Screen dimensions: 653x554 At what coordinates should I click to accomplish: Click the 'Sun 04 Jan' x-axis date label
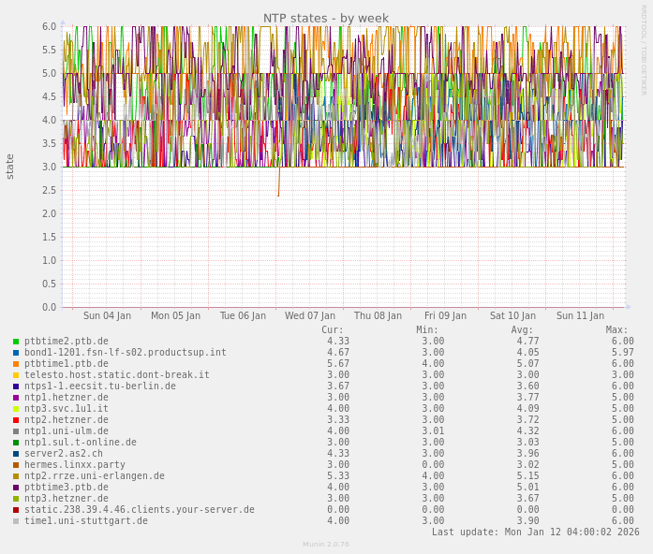107,316
